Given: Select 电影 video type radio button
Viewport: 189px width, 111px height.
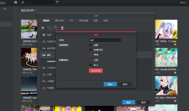Looking at the screenshot, I should 91,45.
